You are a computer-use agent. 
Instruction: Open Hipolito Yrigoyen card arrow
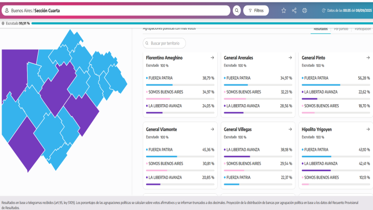tap(368, 129)
